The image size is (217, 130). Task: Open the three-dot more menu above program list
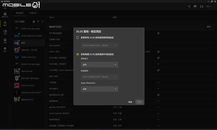click(x=43, y=22)
